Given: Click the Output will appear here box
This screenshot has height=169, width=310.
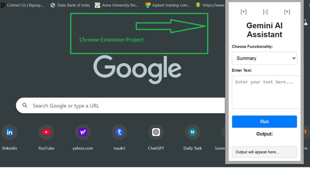Looking at the screenshot, I should pos(264,152).
